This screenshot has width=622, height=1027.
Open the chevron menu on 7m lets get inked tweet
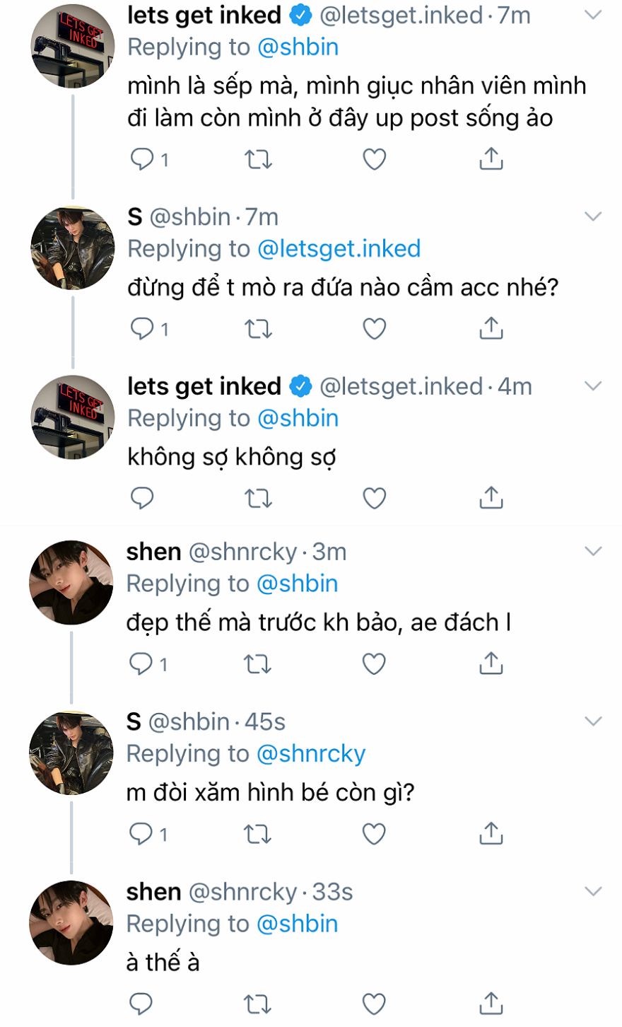593,15
